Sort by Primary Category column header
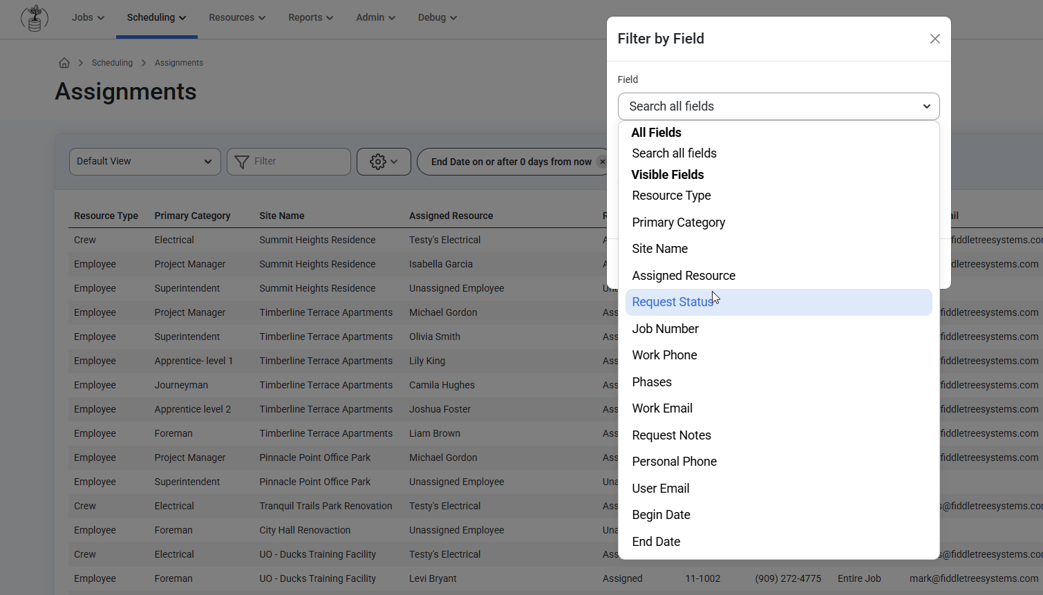 tap(192, 216)
